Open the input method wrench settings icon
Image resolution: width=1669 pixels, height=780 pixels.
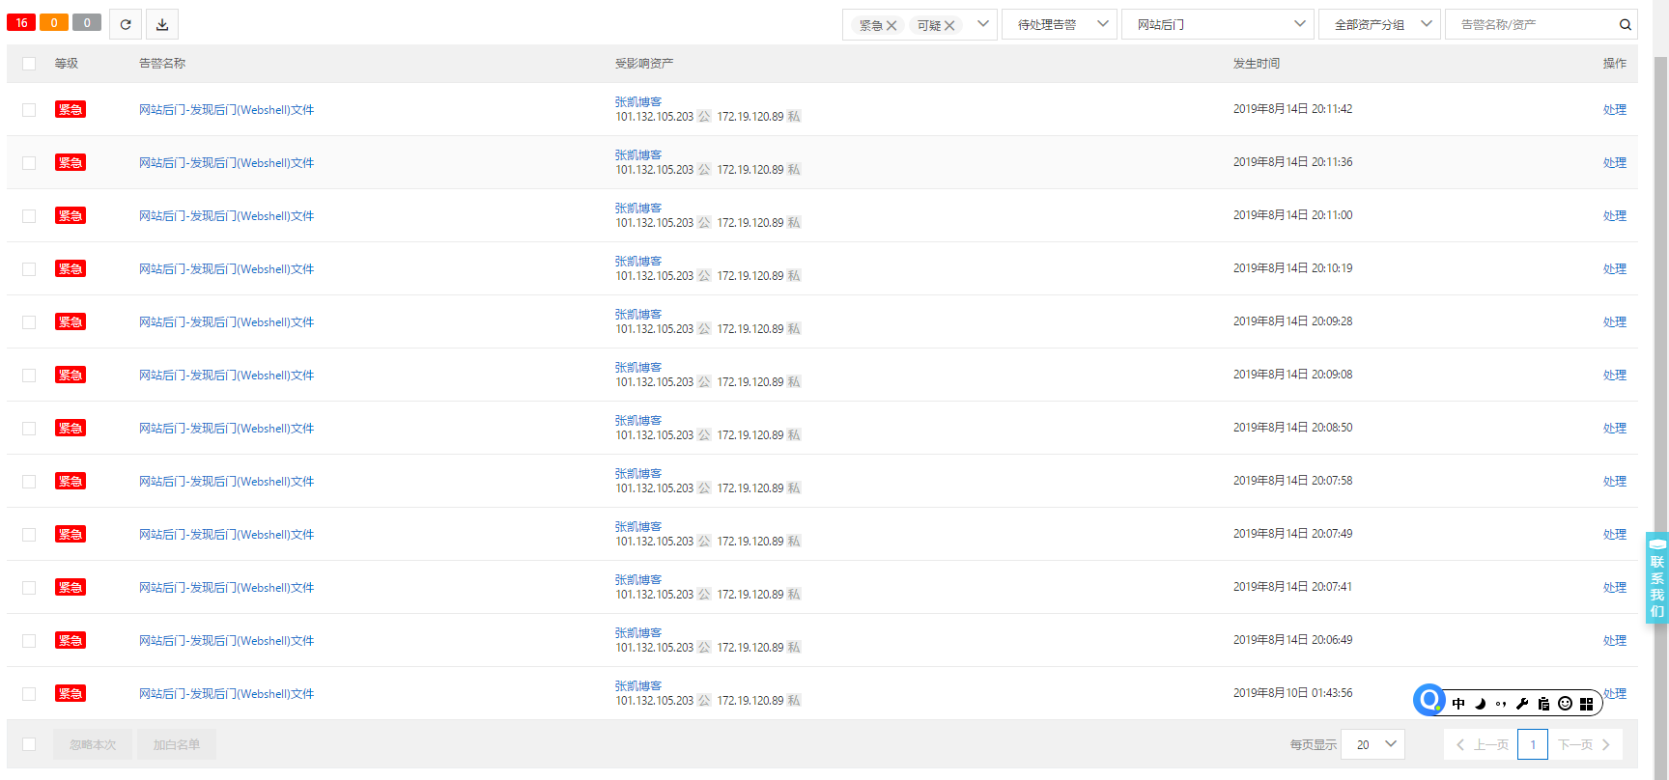coord(1522,704)
